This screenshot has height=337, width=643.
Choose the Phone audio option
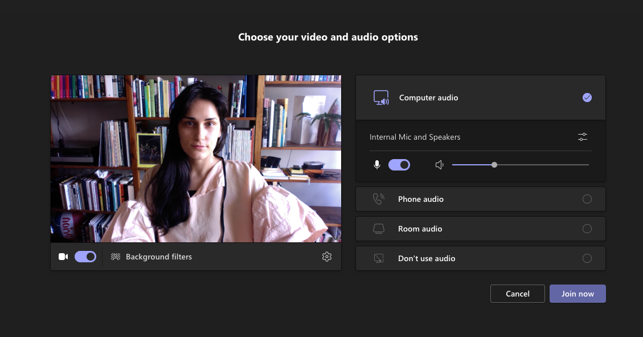click(481, 199)
